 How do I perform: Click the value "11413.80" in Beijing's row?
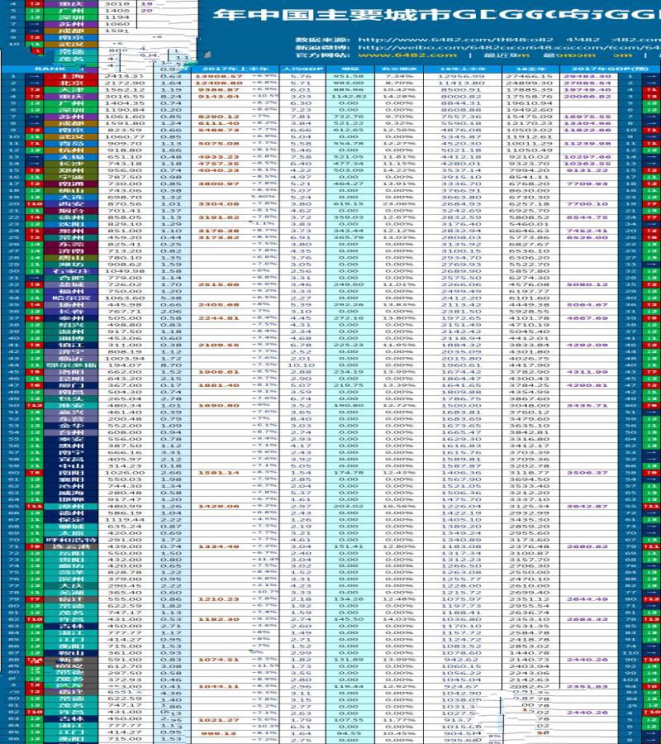(x=461, y=83)
